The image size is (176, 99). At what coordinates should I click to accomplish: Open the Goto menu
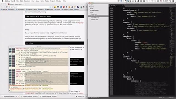coord(42,1)
